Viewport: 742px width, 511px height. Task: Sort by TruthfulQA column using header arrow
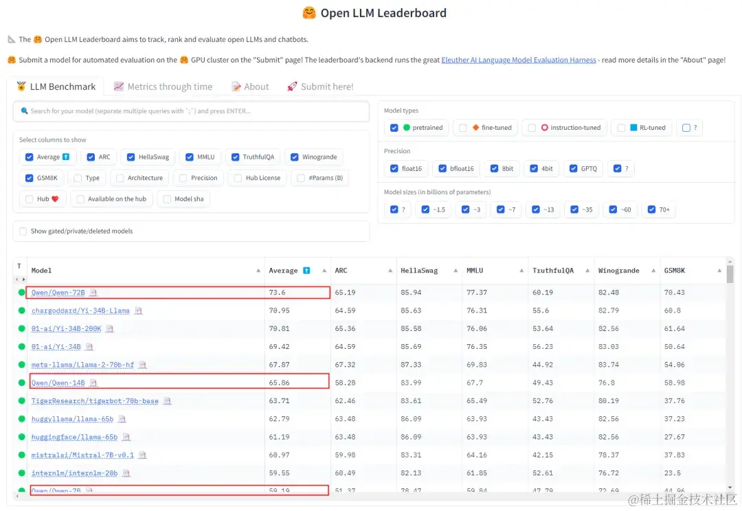pos(587,271)
